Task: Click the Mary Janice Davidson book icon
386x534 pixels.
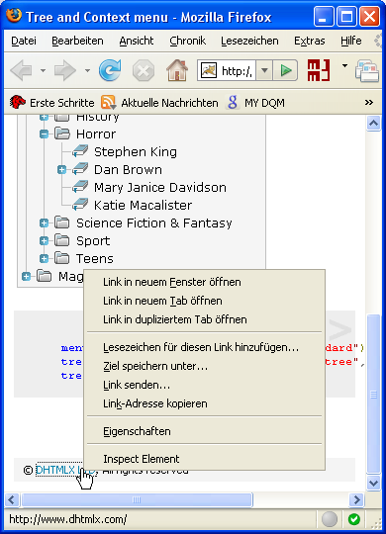Action: tap(80, 187)
